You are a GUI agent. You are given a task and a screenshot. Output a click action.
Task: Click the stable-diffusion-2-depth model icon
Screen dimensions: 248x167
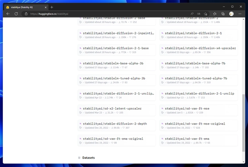point(81,124)
